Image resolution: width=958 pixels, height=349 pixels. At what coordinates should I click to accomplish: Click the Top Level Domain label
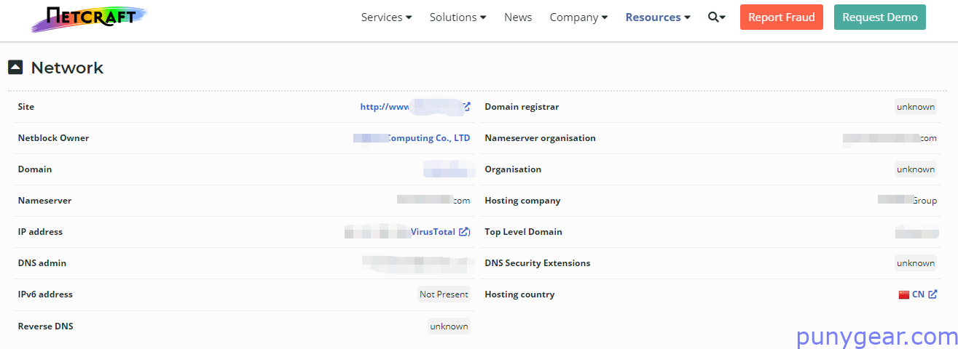click(x=523, y=232)
